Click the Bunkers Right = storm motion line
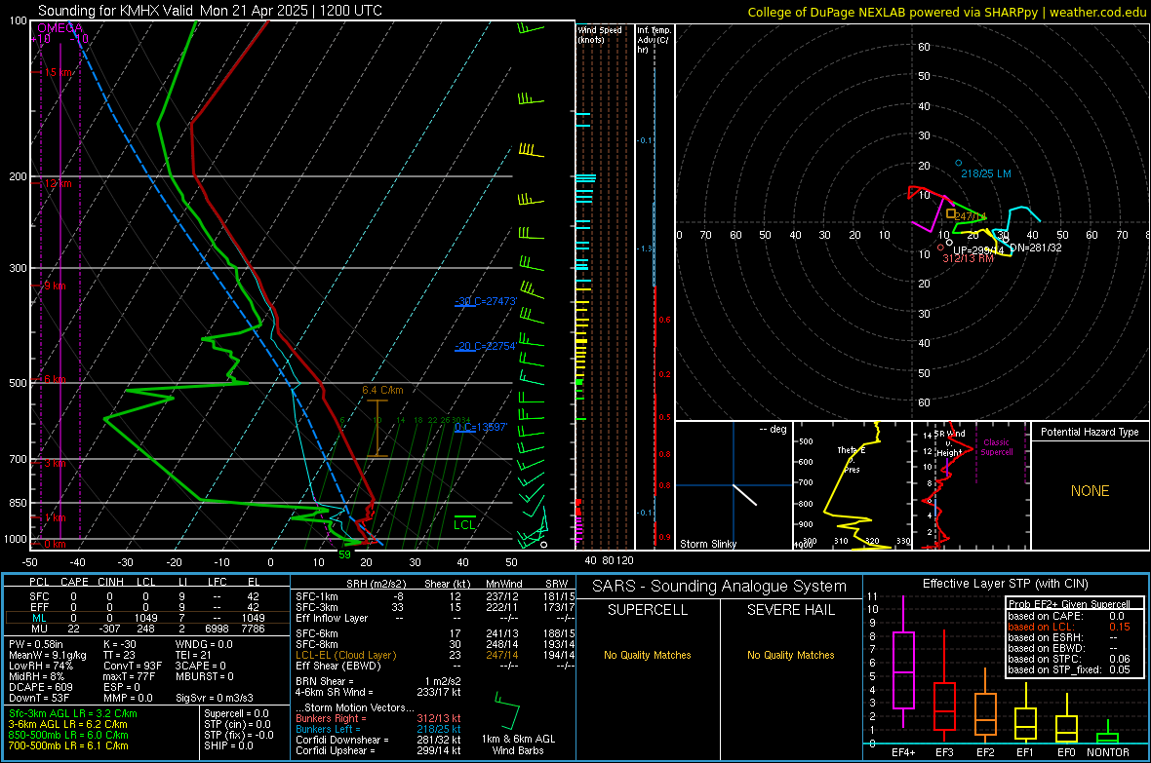Screen dimensions: 1151x763 [378, 718]
